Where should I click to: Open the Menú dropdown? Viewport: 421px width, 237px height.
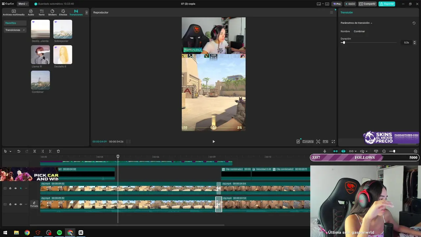tap(23, 4)
